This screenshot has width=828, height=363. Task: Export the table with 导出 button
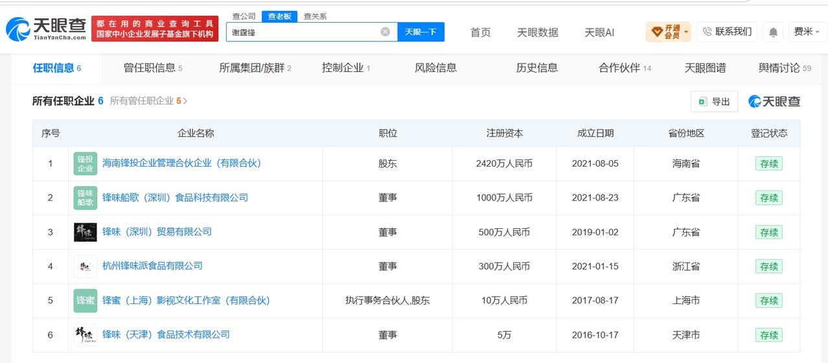click(x=714, y=102)
